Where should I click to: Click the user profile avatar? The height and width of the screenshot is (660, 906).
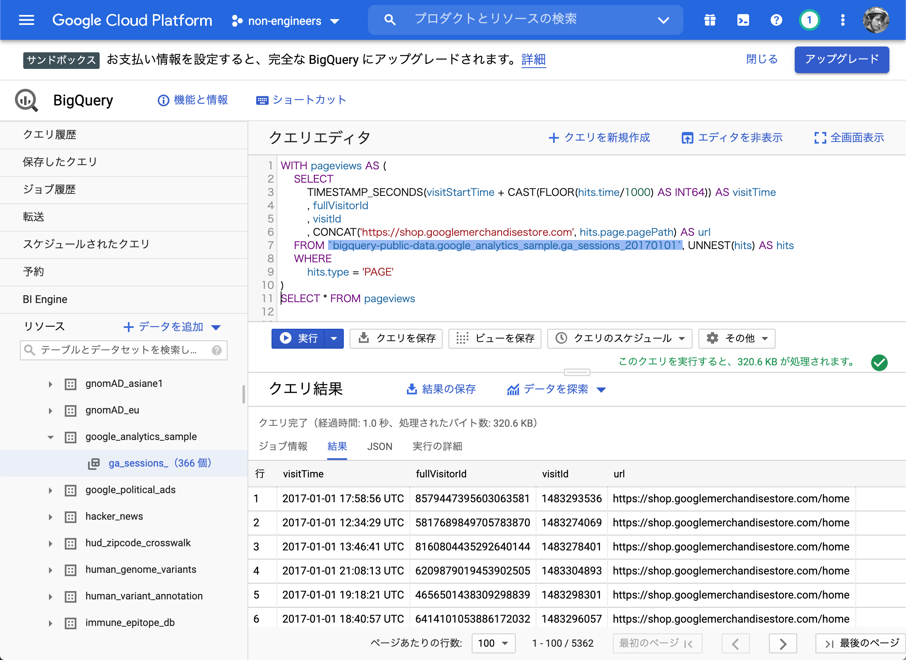click(x=876, y=20)
